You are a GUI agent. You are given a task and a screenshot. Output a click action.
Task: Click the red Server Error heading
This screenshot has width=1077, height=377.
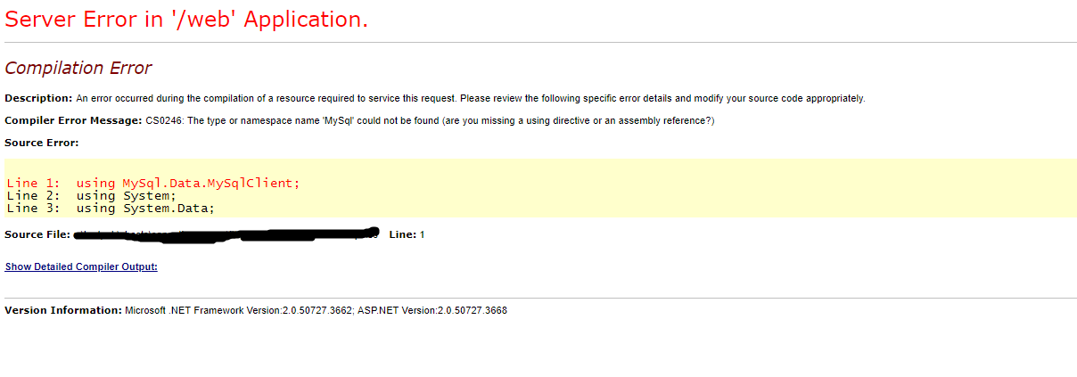point(186,20)
